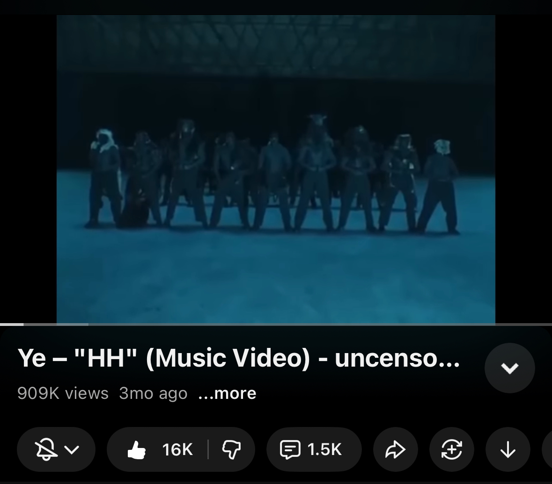Dislike the video with thumbs down
Screen dimensions: 552x484
231,449
